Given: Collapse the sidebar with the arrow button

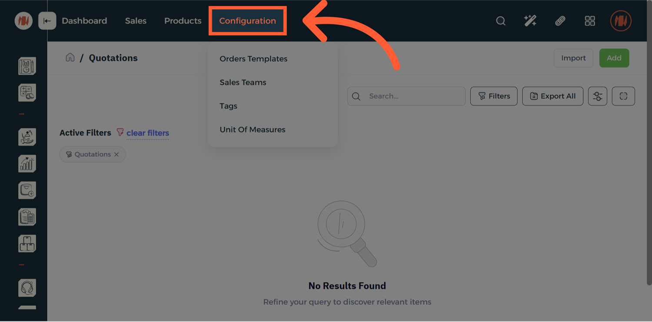Looking at the screenshot, I should coord(47,21).
